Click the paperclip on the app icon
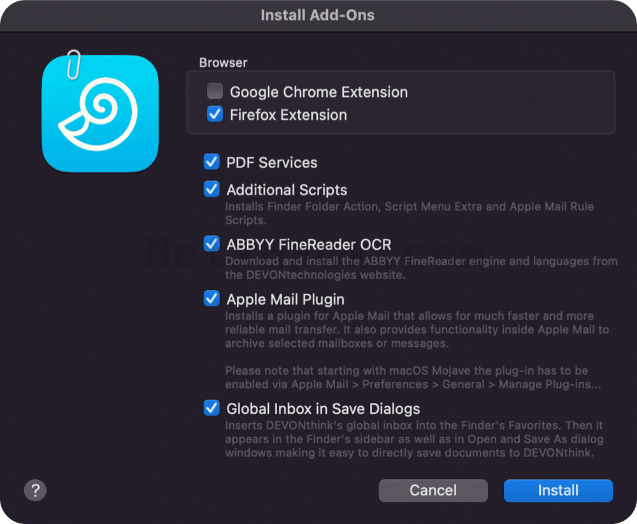 (x=73, y=64)
